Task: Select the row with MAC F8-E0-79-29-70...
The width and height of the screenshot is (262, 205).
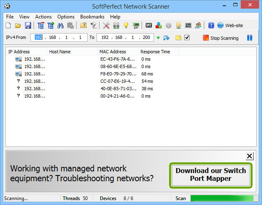Action: [131, 74]
